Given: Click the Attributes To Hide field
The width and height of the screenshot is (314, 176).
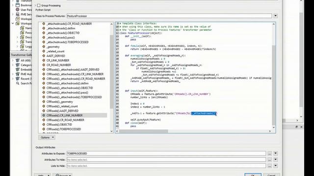Looking at the screenshot, I should point(166,160).
